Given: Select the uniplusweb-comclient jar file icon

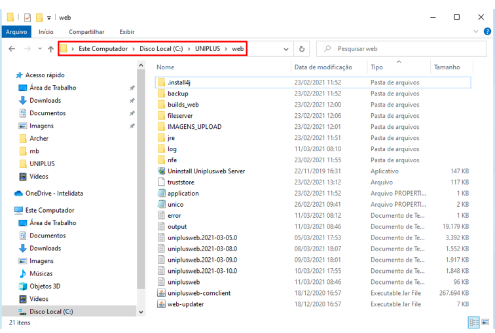Looking at the screenshot, I should [x=162, y=293].
